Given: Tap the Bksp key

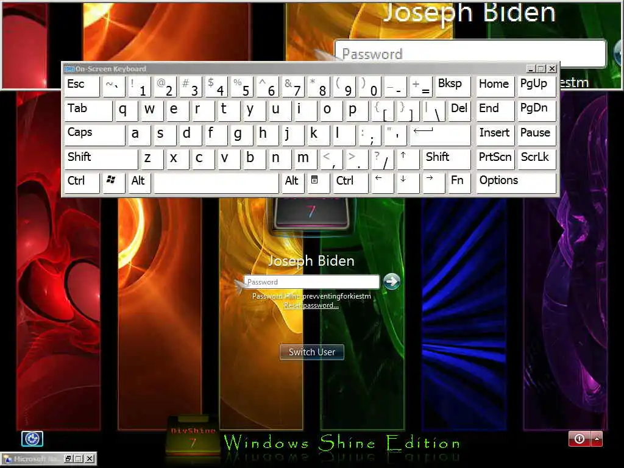Looking at the screenshot, I should click(453, 86).
